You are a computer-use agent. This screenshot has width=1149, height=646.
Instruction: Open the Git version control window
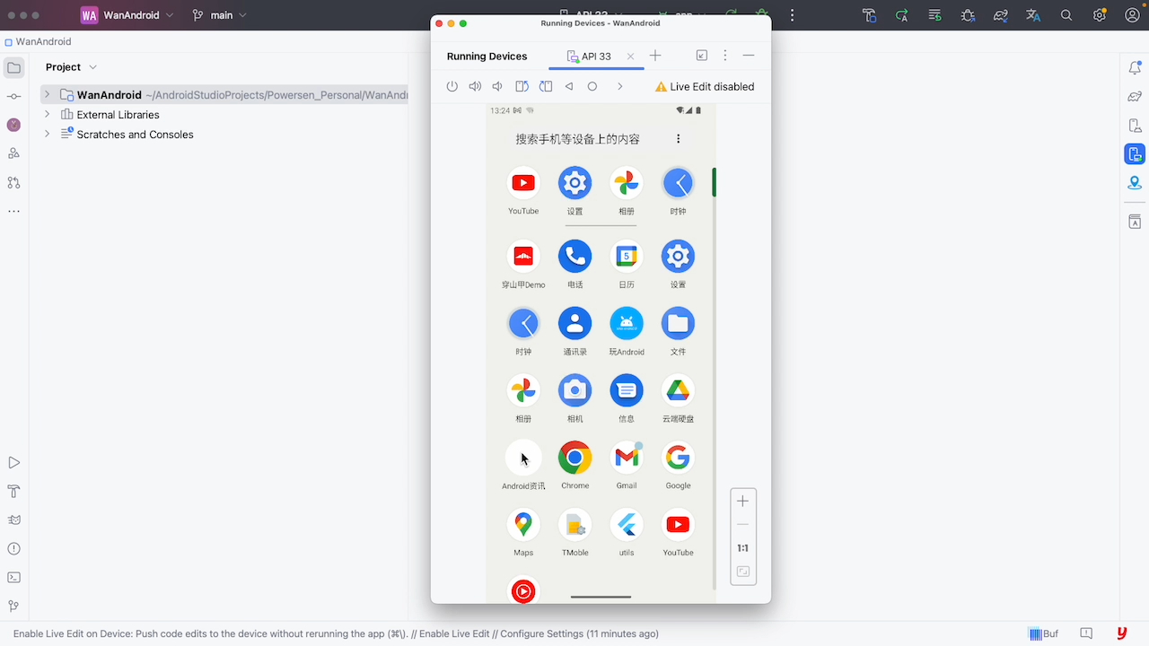tap(13, 607)
